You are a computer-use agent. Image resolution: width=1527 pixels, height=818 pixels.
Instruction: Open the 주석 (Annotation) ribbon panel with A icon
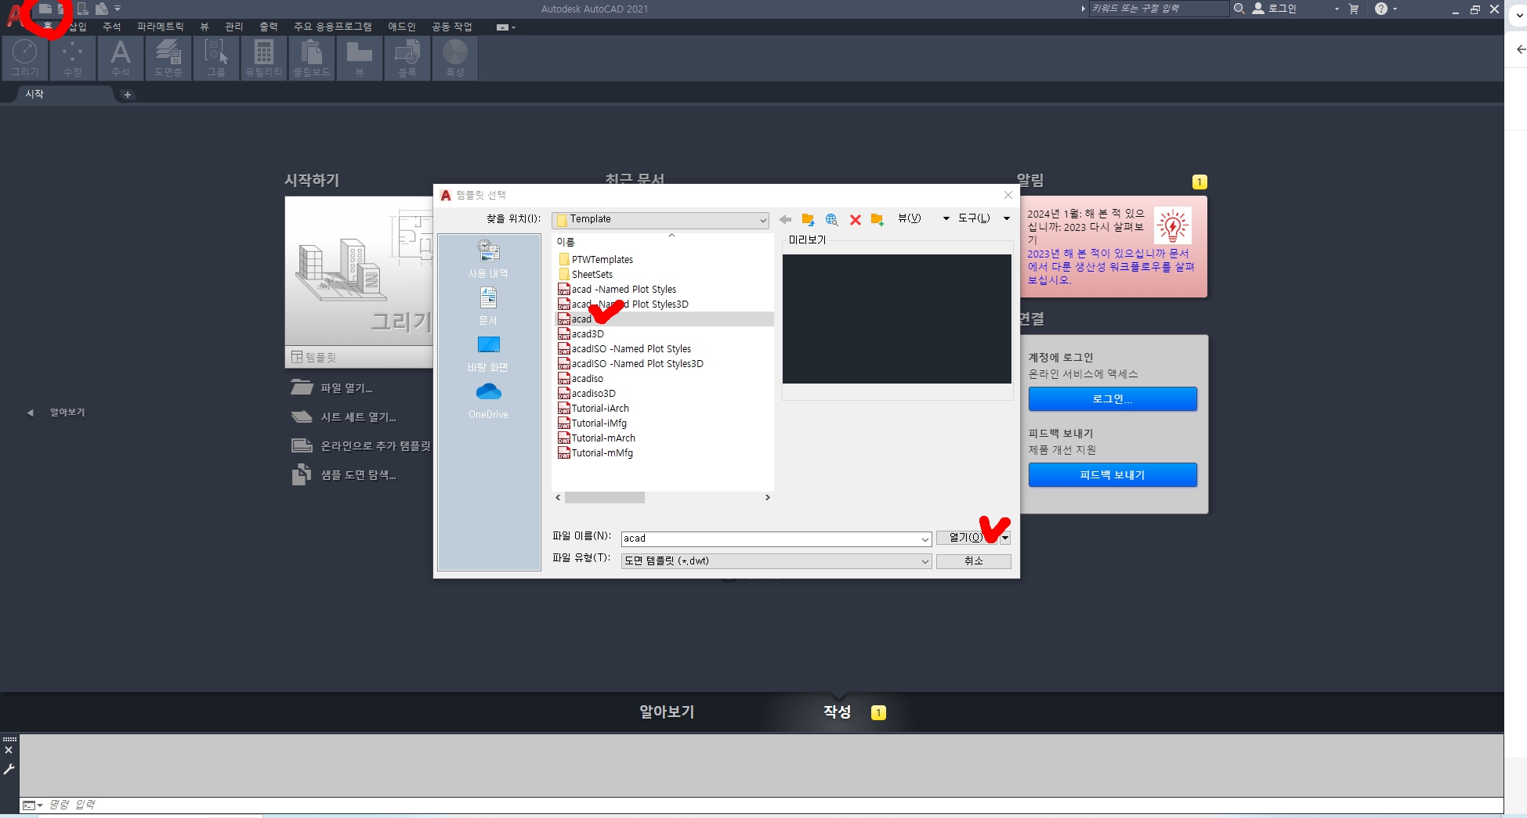coord(121,58)
